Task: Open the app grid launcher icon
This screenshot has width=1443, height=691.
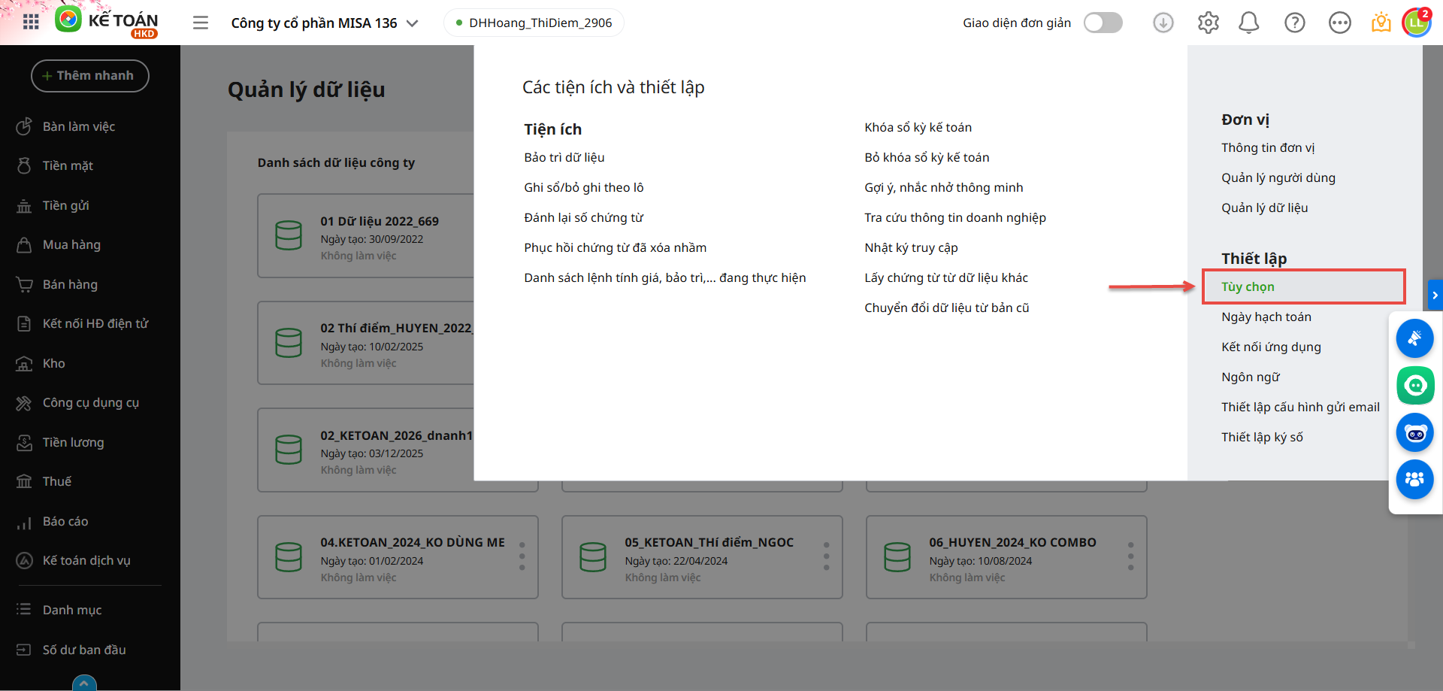Action: point(31,22)
